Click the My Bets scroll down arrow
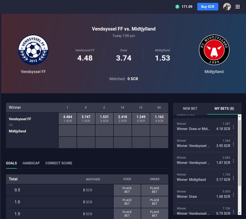Screen dimensions: 246x219 point(240,213)
